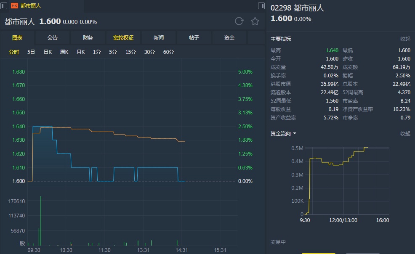Viewport: 415px width, 254px height.
Task: Open the 资金 tab
Action: click(x=229, y=38)
